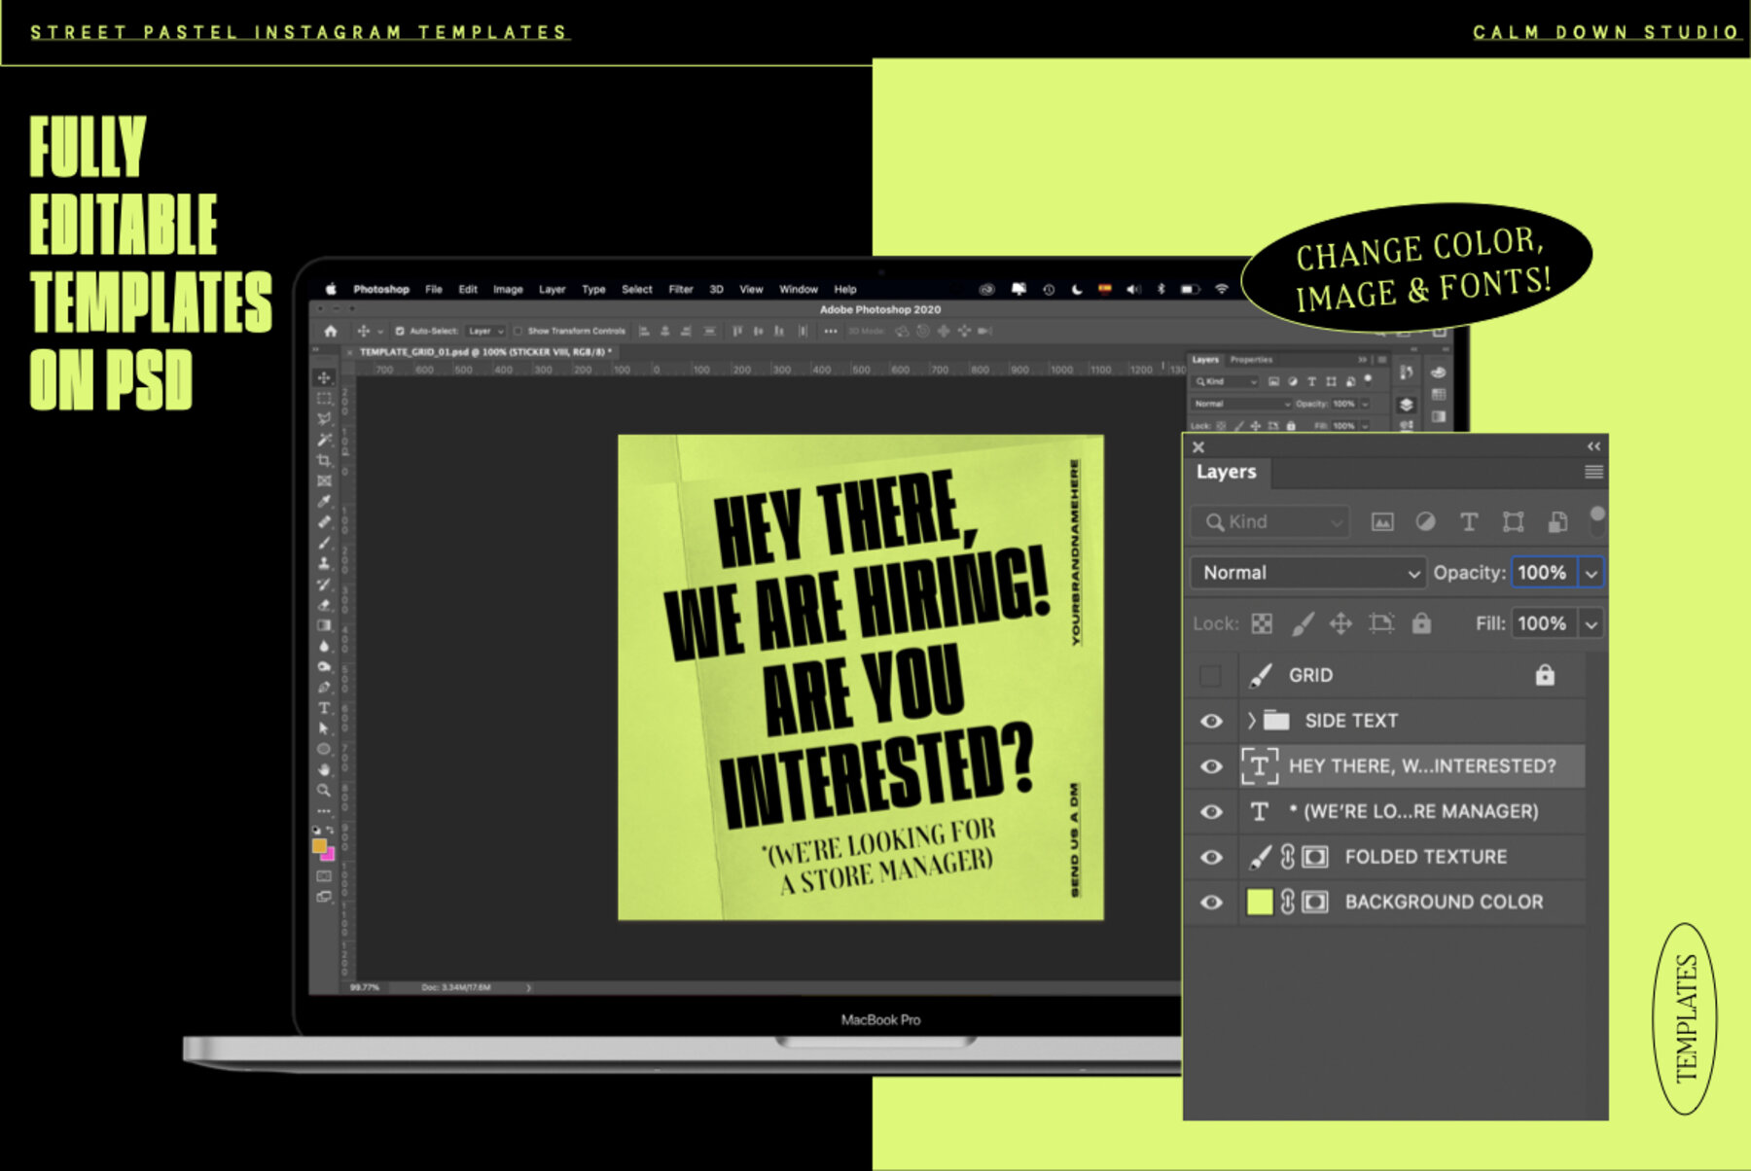Click the lock position icon
The width and height of the screenshot is (1751, 1171).
tap(1340, 623)
